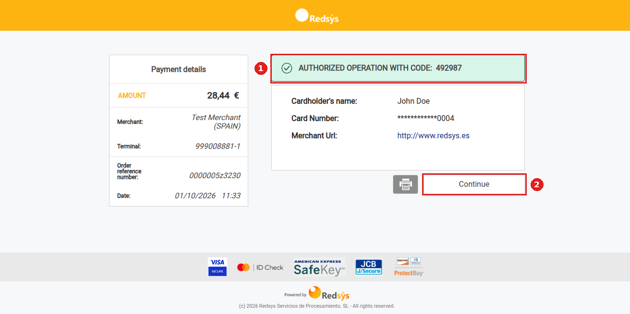Click the Merchant Url label
This screenshot has height=314, width=630.
click(x=315, y=135)
